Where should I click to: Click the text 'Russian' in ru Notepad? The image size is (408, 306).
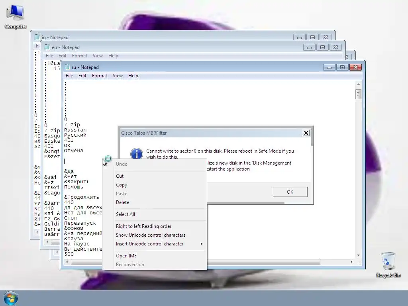click(75, 130)
